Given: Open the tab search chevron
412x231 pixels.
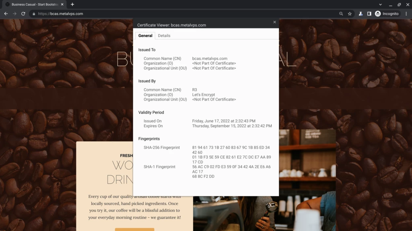Looking at the screenshot, I should [x=380, y=4].
